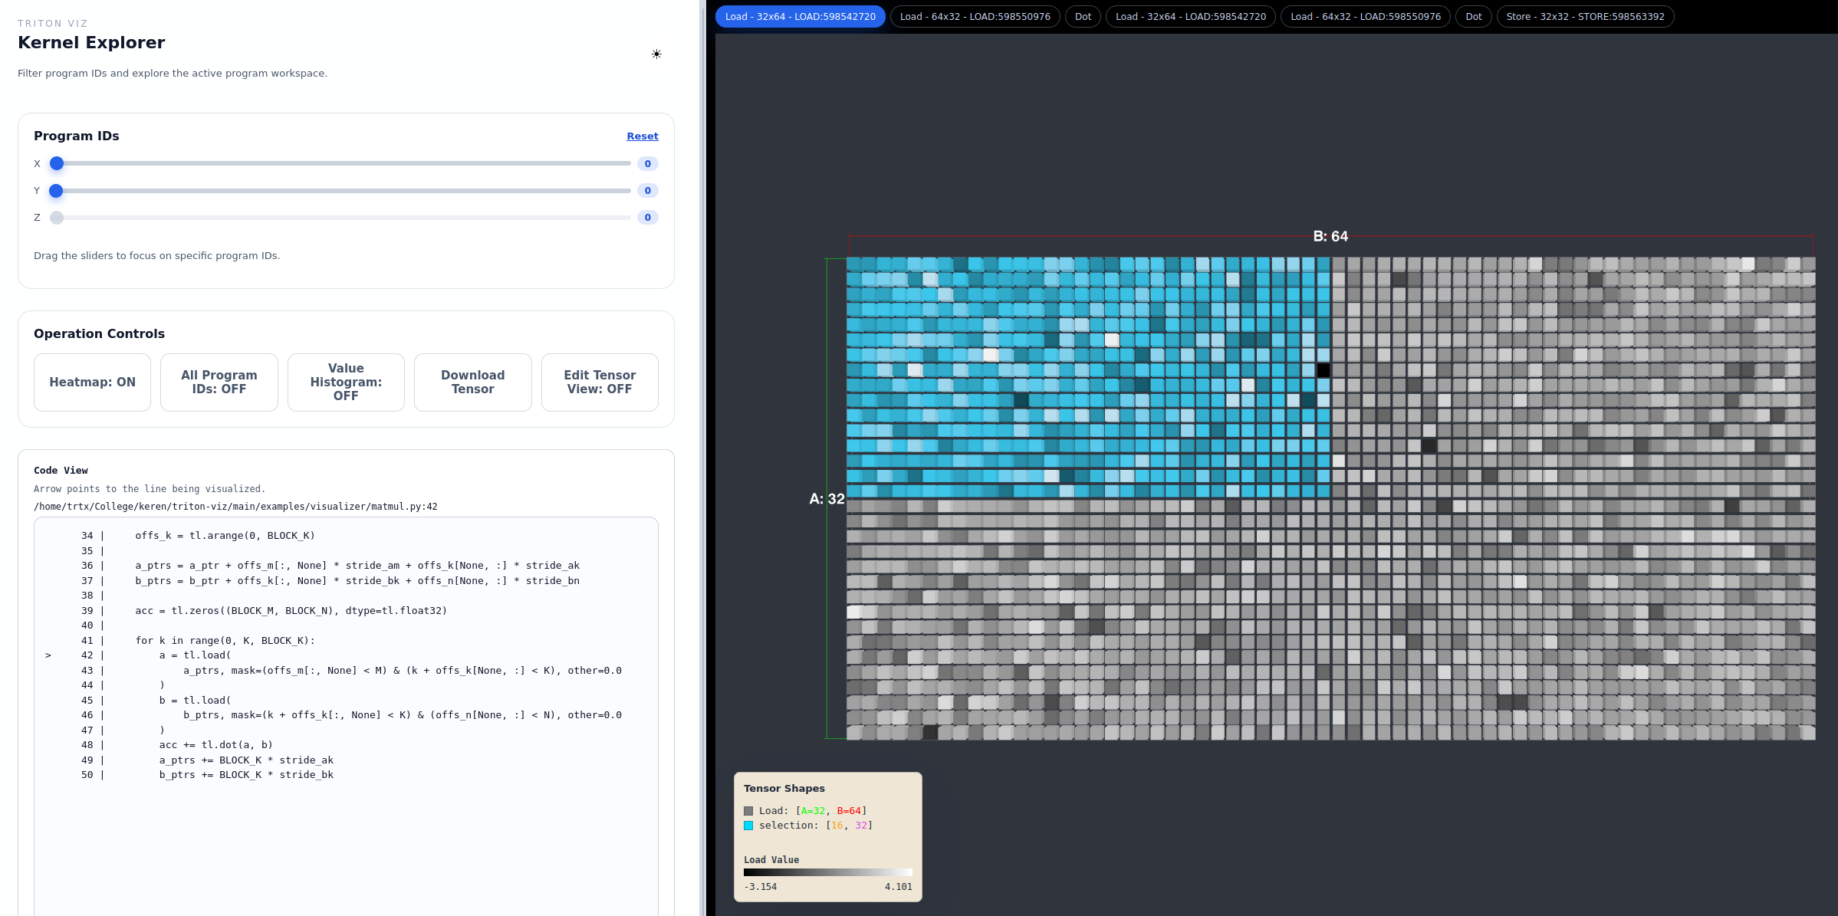Switch to Store 32x32 operation tab

[x=1585, y=17]
